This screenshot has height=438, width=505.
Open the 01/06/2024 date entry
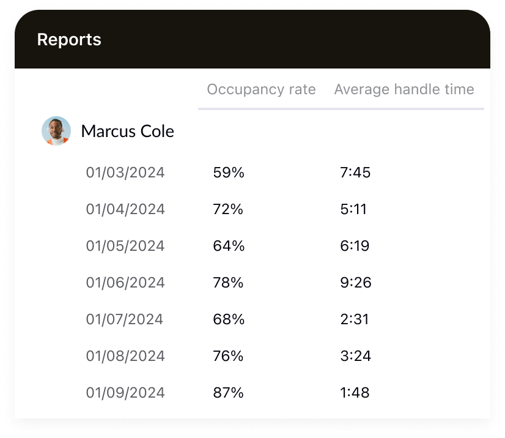click(125, 283)
